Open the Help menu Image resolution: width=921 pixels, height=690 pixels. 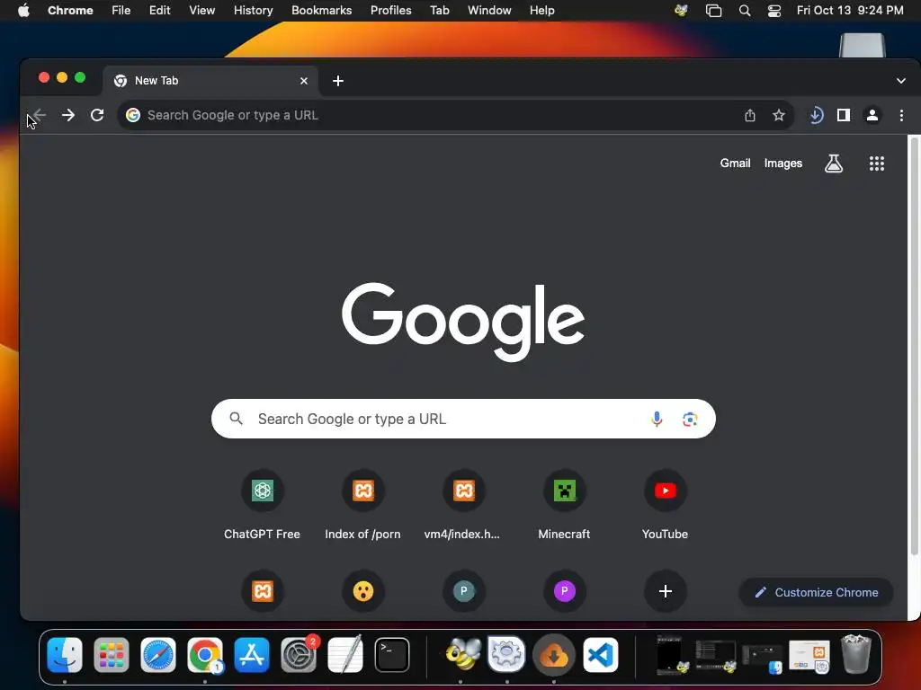541,11
